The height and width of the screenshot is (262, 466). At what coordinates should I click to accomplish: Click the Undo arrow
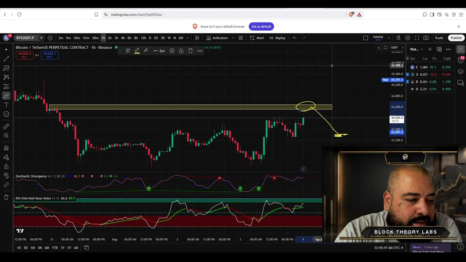point(295,38)
